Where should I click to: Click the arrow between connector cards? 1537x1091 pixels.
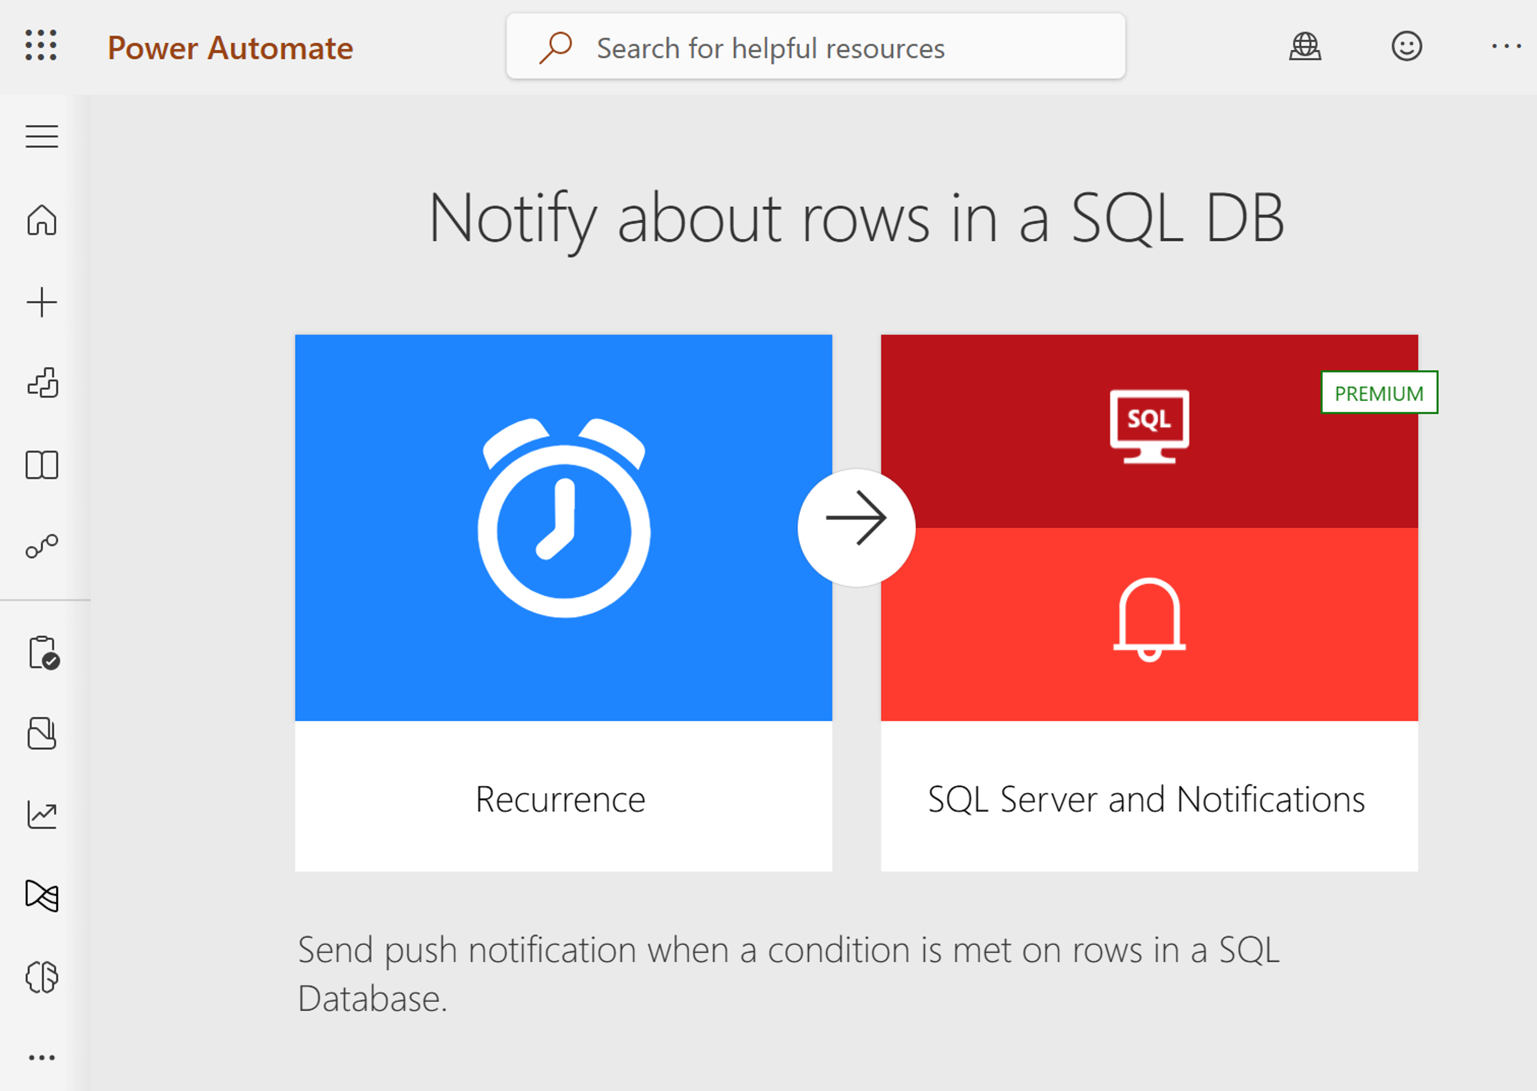[856, 527]
